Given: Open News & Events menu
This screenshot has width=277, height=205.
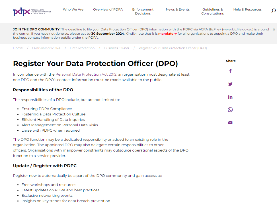Looking at the screenshot, I should coord(178,9).
